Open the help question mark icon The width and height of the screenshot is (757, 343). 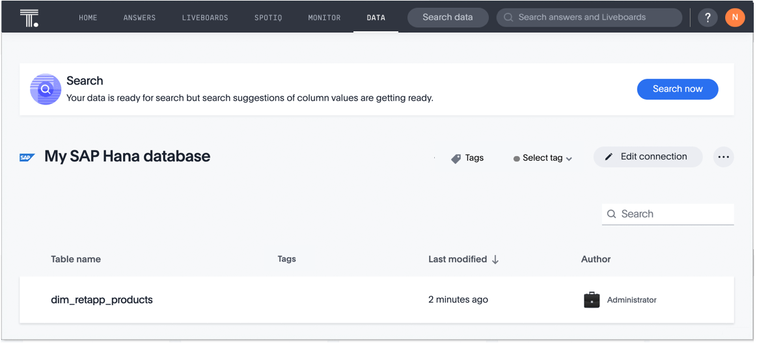[708, 18]
